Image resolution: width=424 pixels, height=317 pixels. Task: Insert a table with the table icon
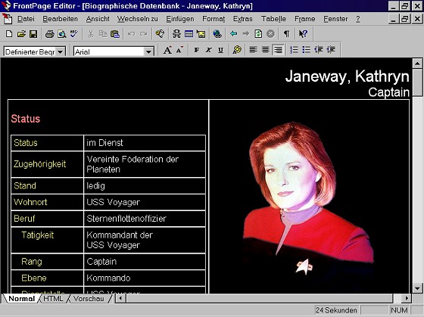tap(189, 34)
